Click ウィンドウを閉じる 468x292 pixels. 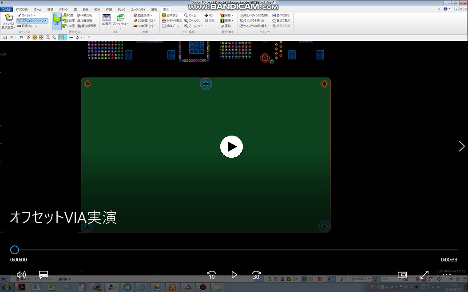(252, 20)
